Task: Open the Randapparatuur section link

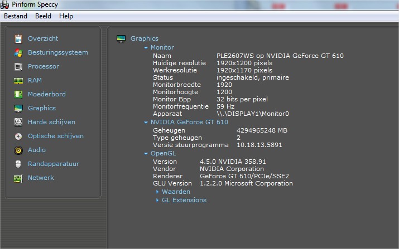Action: [x=54, y=164]
